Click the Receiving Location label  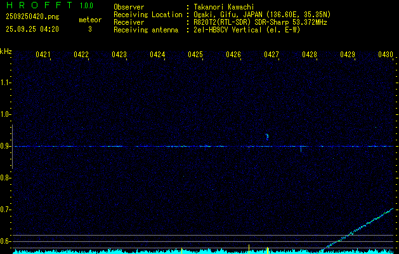click(x=148, y=15)
